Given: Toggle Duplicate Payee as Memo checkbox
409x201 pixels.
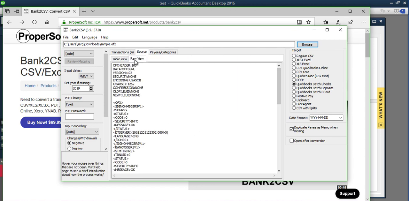Looking at the screenshot, I should coord(291,129).
